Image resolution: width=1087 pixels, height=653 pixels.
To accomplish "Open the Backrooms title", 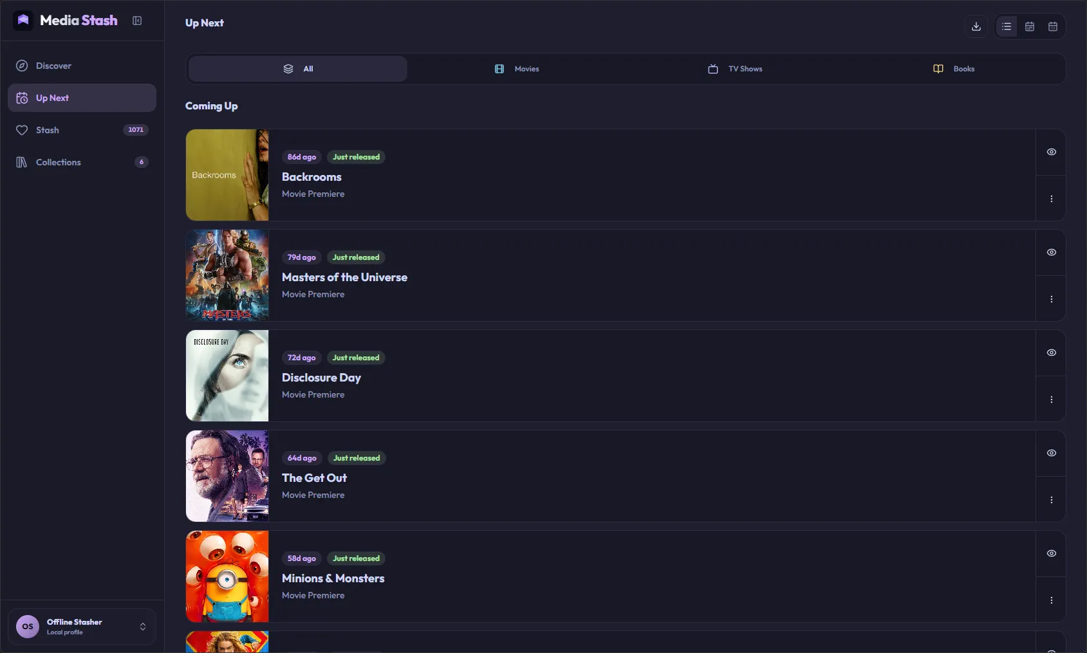I will (311, 177).
